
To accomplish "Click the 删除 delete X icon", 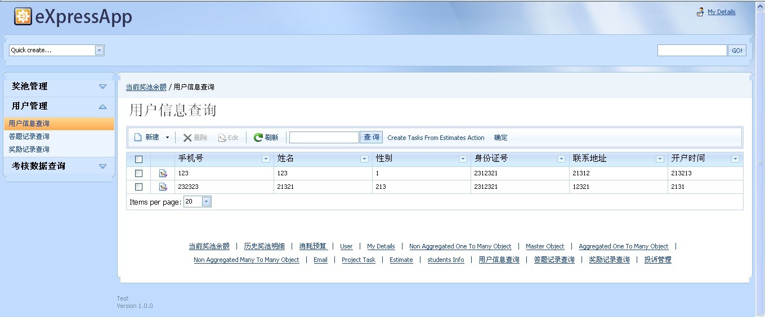I will pyautogui.click(x=187, y=138).
